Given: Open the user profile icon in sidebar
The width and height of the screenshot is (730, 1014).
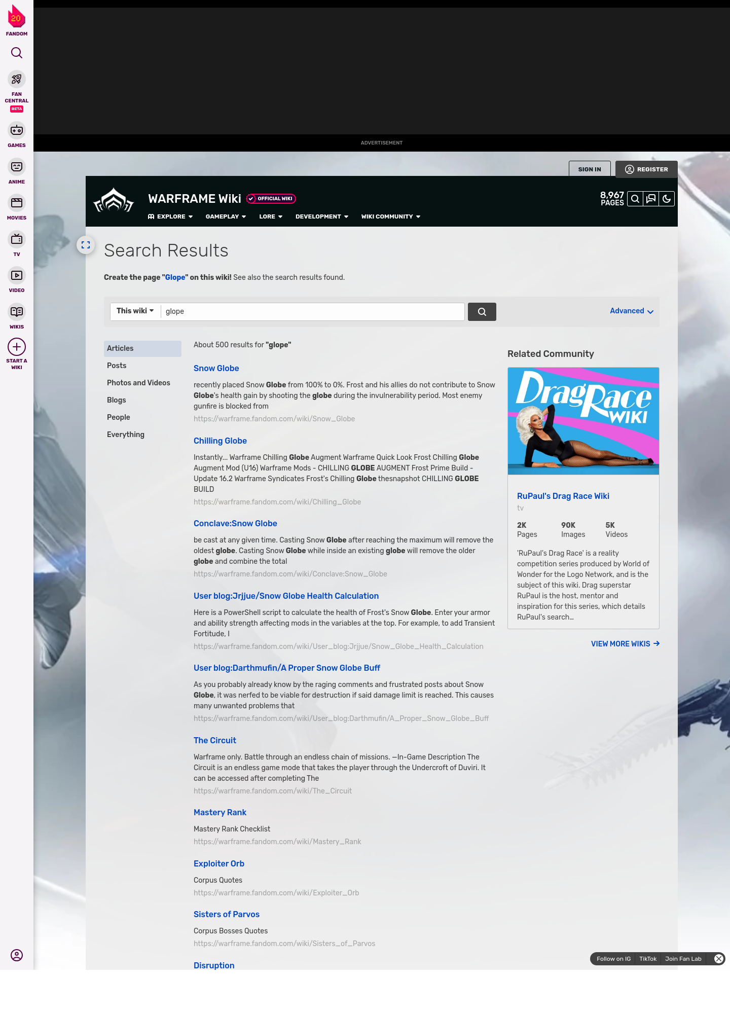Looking at the screenshot, I should pyautogui.click(x=17, y=955).
